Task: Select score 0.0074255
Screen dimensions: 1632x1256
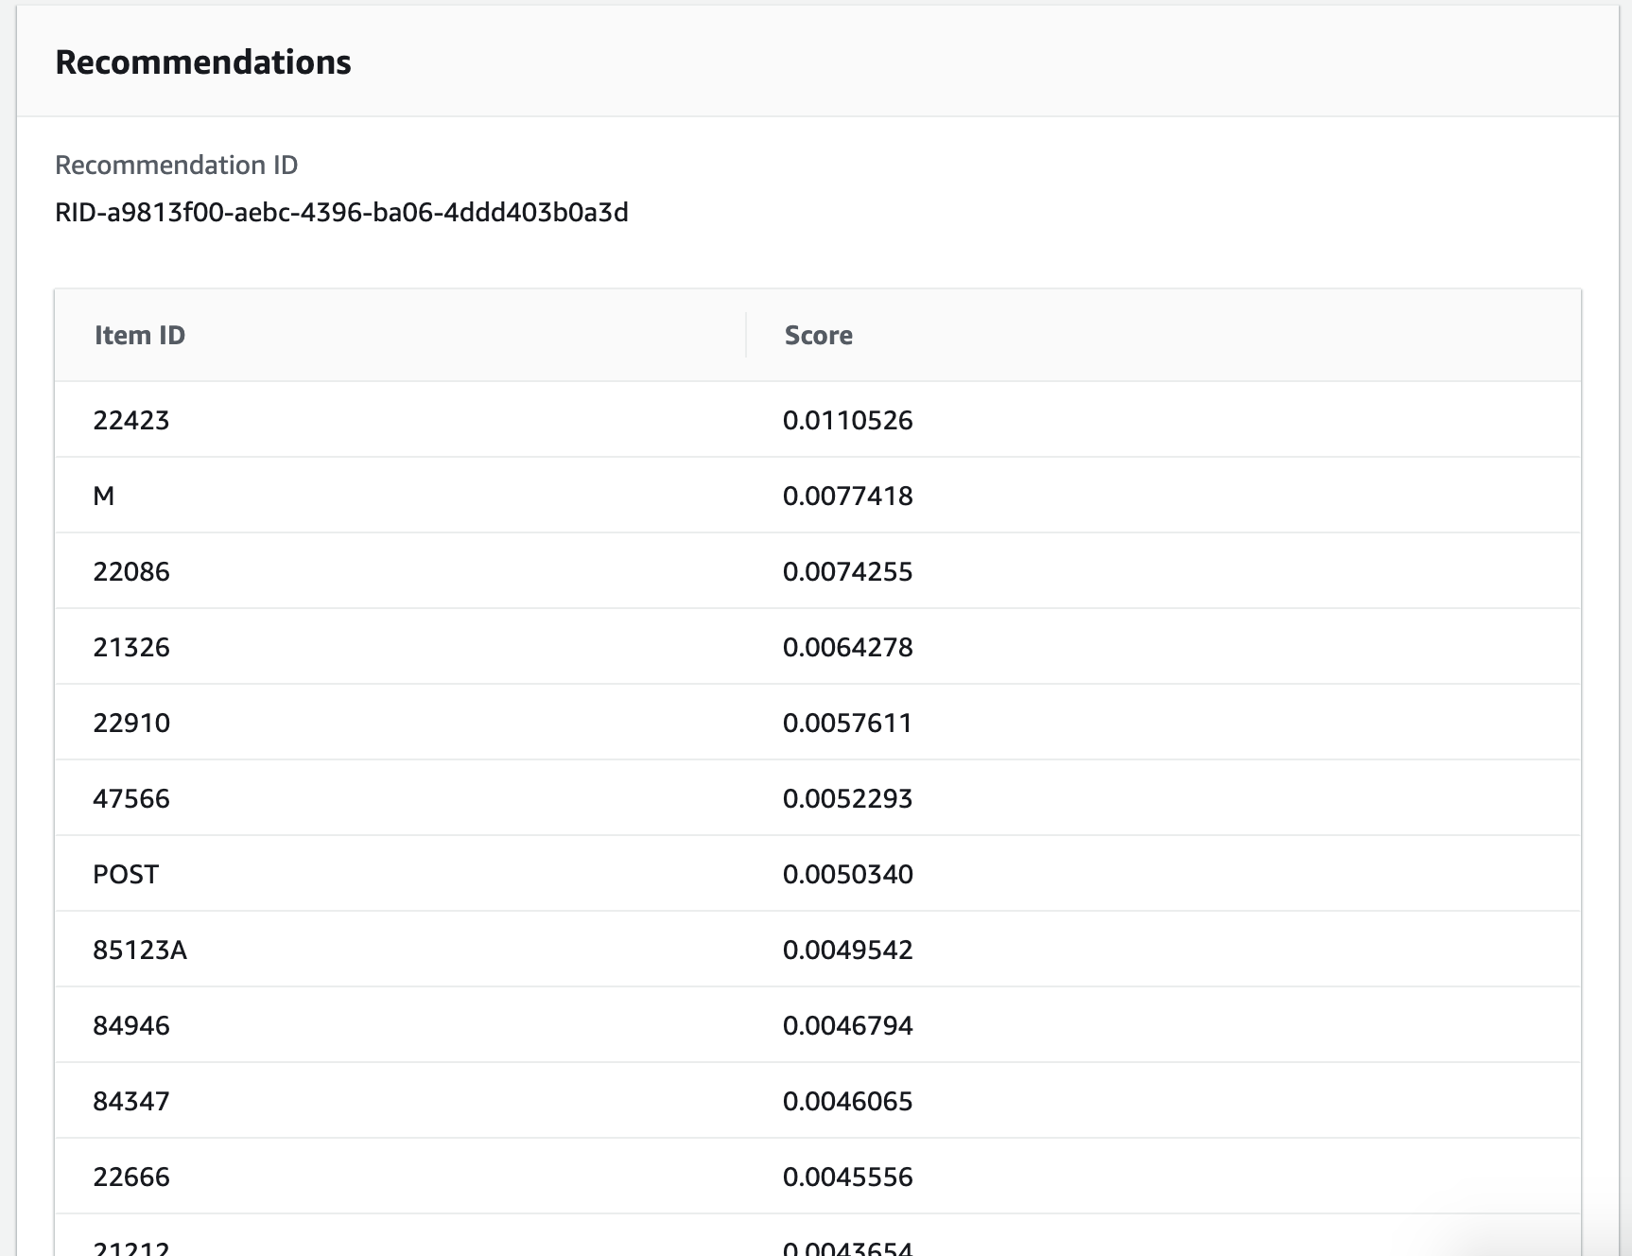Action: (848, 571)
